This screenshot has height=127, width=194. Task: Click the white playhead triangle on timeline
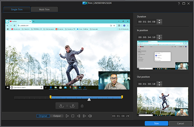pyautogui.click(x=89, y=99)
